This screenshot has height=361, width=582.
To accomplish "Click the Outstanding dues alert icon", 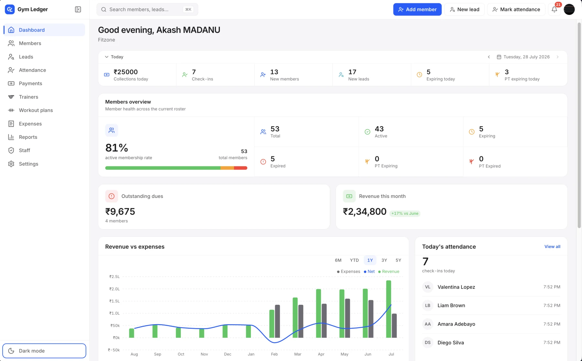I will click(x=112, y=196).
